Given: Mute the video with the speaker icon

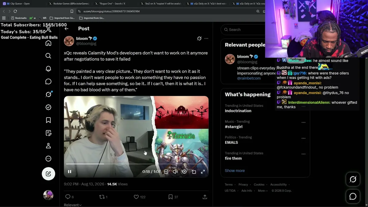Looking at the screenshot, I should point(175,172).
